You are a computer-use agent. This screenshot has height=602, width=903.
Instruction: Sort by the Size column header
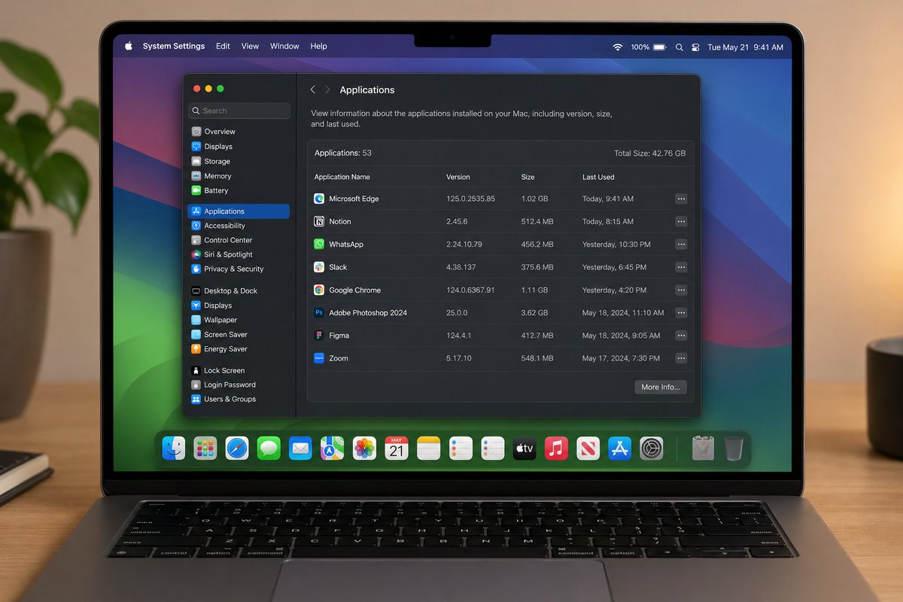[528, 177]
